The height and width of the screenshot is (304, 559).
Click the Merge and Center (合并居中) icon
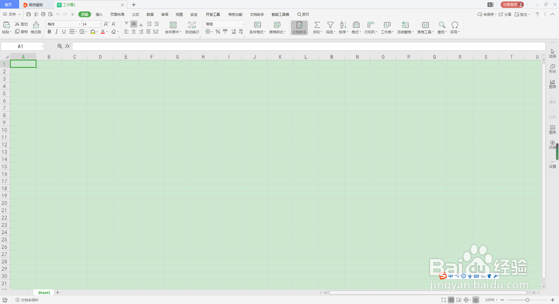click(173, 25)
